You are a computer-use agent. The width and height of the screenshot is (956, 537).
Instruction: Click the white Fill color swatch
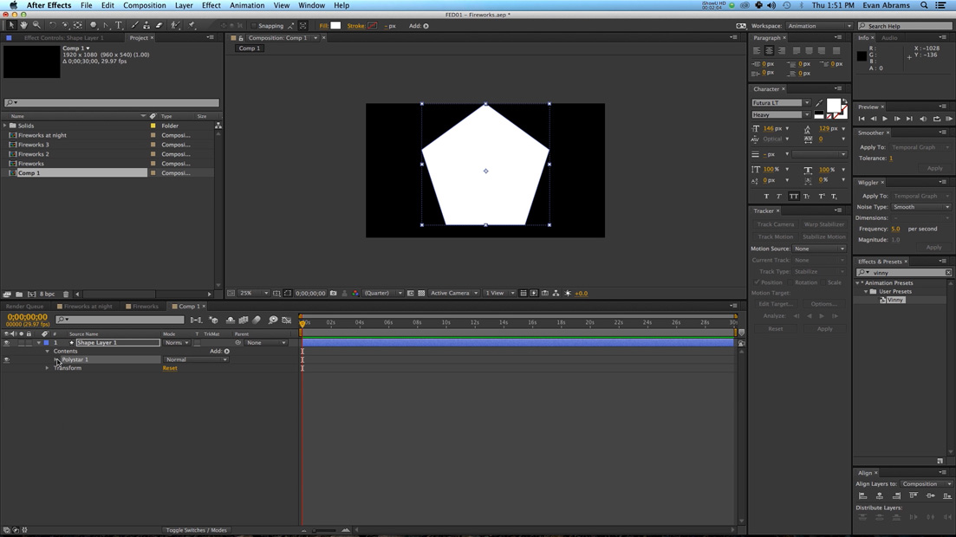(x=335, y=26)
